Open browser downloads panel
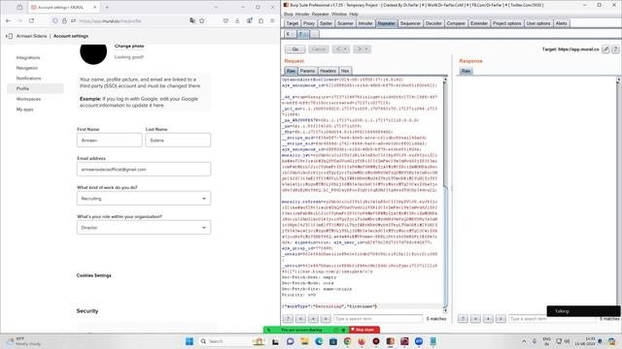The width and height of the screenshot is (622, 349). [x=237, y=20]
